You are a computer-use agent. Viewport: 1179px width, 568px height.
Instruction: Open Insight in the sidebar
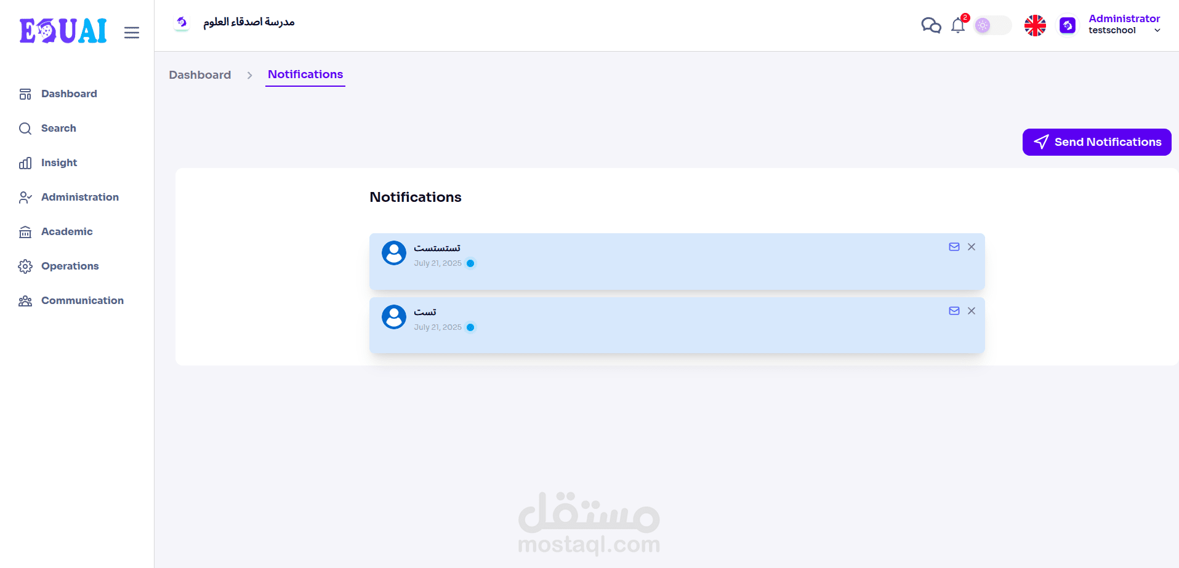[59, 162]
